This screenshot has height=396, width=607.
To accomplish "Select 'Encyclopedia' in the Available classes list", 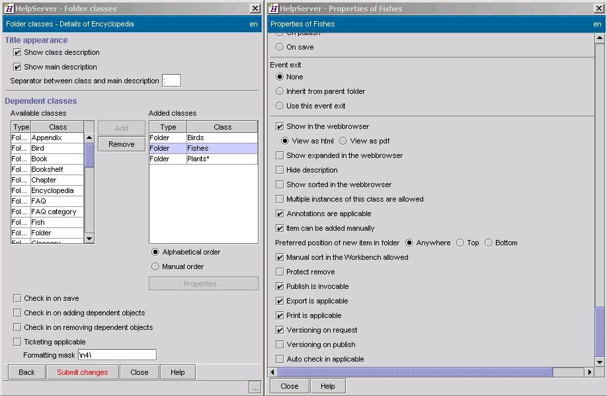I will 52,190.
